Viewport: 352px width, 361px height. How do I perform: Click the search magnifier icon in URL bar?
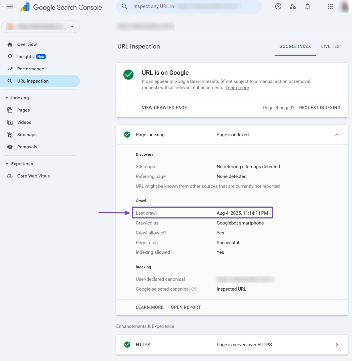click(124, 6)
